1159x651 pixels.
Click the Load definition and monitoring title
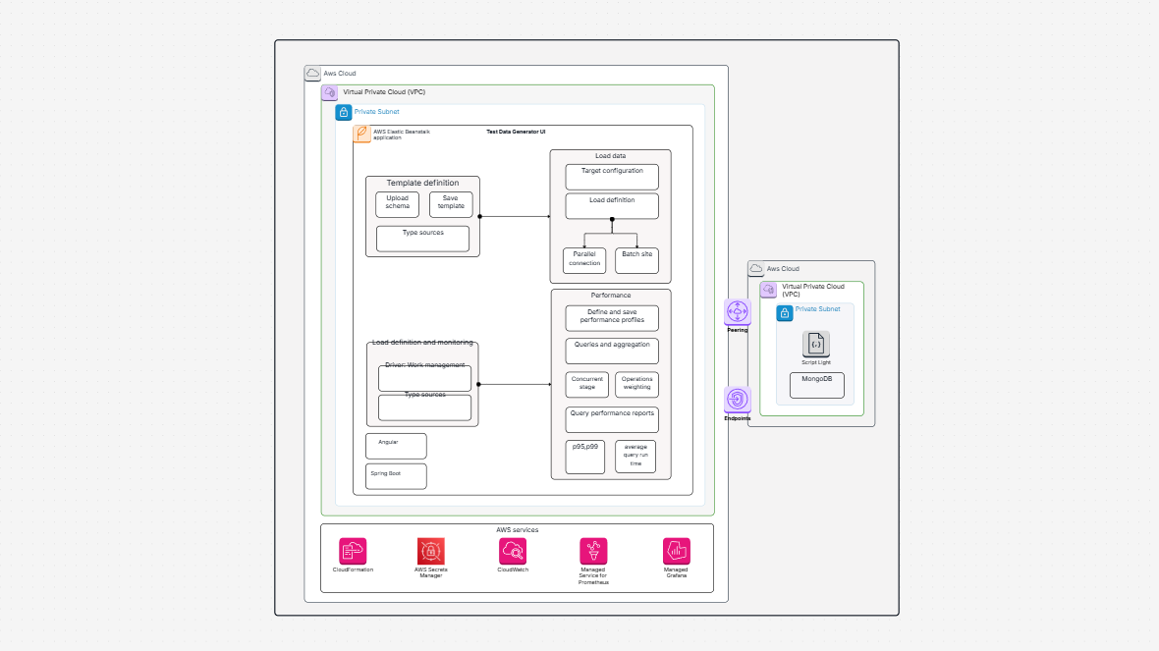(422, 342)
